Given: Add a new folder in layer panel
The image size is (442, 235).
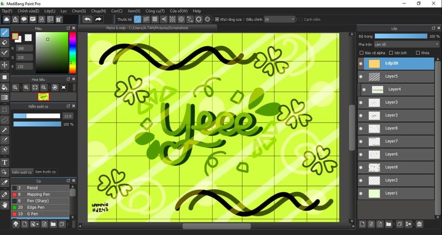Looking at the screenshot, I should pos(388,224).
